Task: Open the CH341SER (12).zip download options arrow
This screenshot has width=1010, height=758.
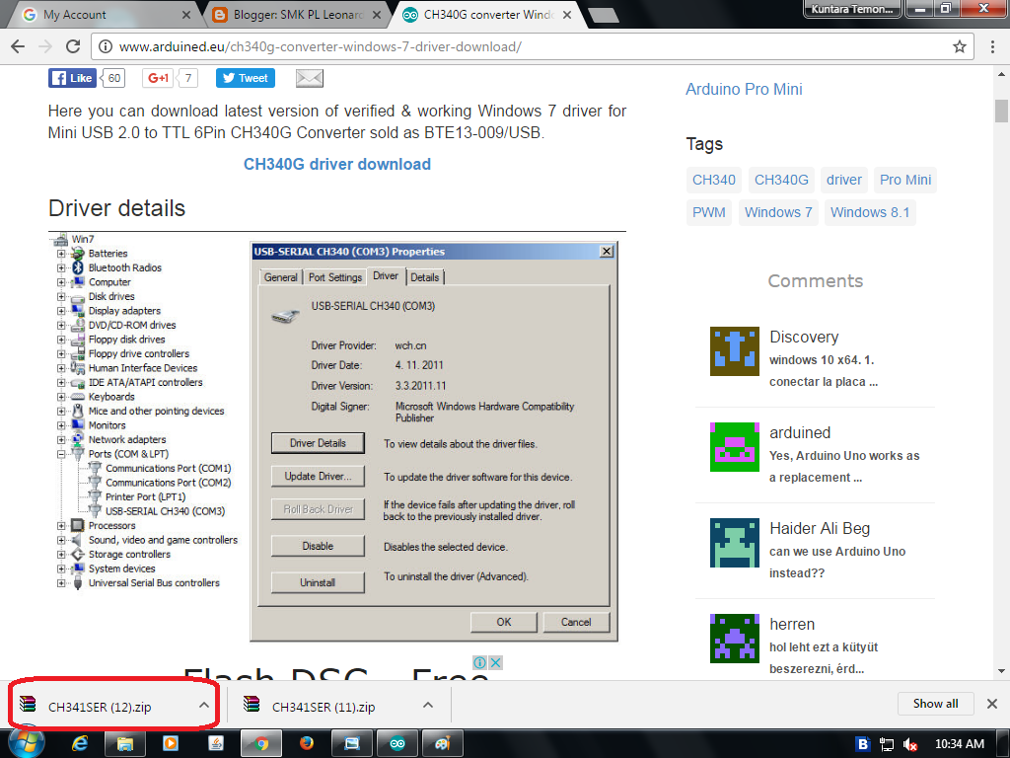Action: coord(203,705)
